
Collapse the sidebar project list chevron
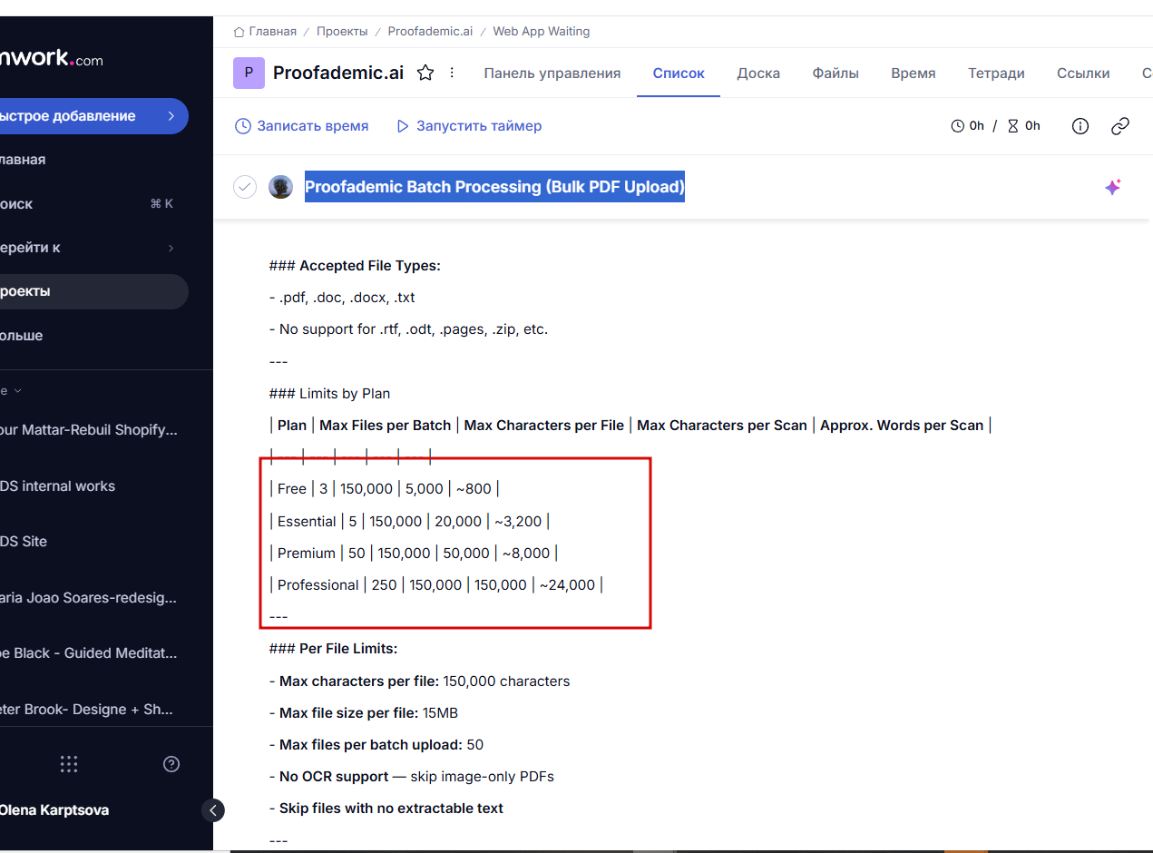click(x=17, y=391)
